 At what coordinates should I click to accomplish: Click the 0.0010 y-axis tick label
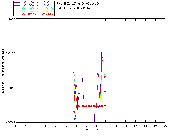[x=10, y=88]
